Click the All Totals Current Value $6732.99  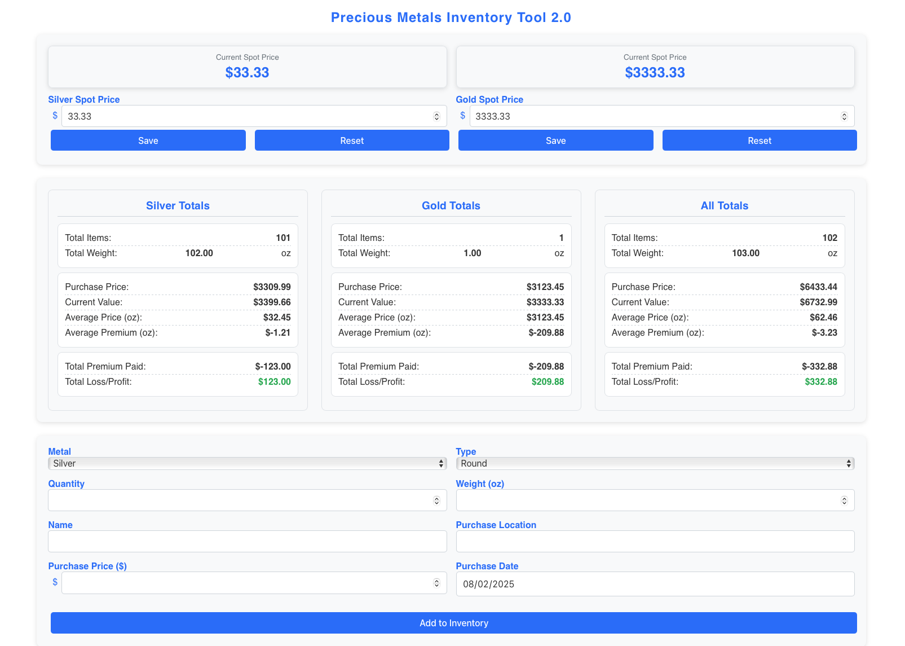click(x=818, y=302)
